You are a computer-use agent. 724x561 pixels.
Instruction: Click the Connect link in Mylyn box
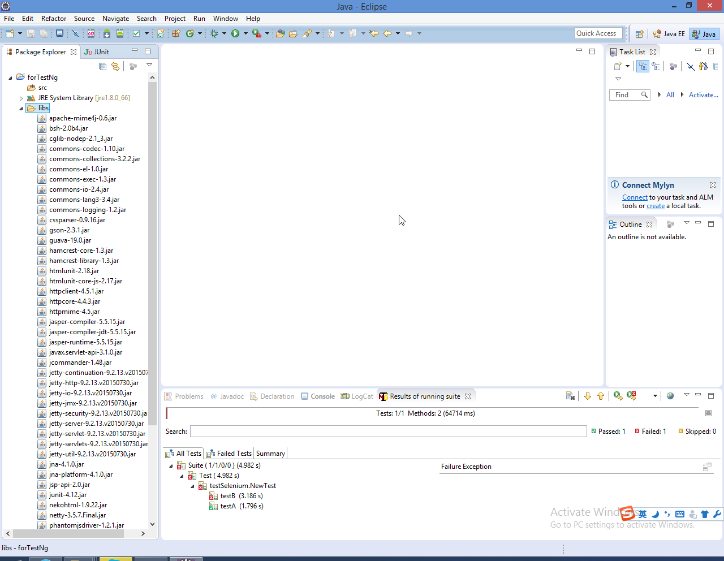(635, 197)
